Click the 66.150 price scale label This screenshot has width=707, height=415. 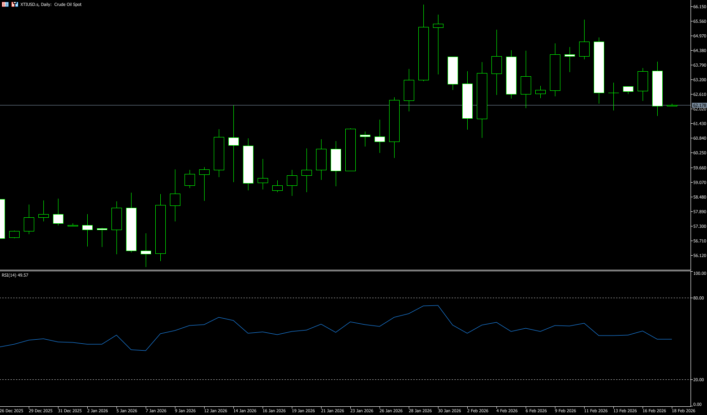[x=699, y=7]
